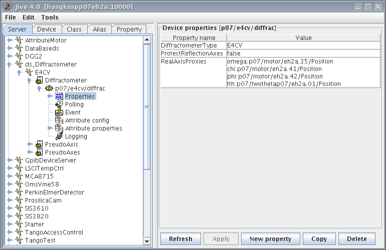
Task: Click the PseudoAxes class icon
Action: coord(39,152)
